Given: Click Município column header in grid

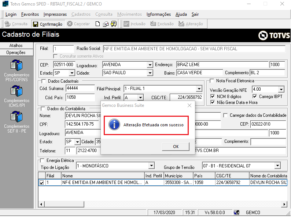Looking at the screenshot, I should [x=178, y=176].
